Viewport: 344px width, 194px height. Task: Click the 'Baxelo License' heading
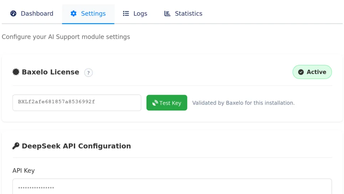point(51,72)
